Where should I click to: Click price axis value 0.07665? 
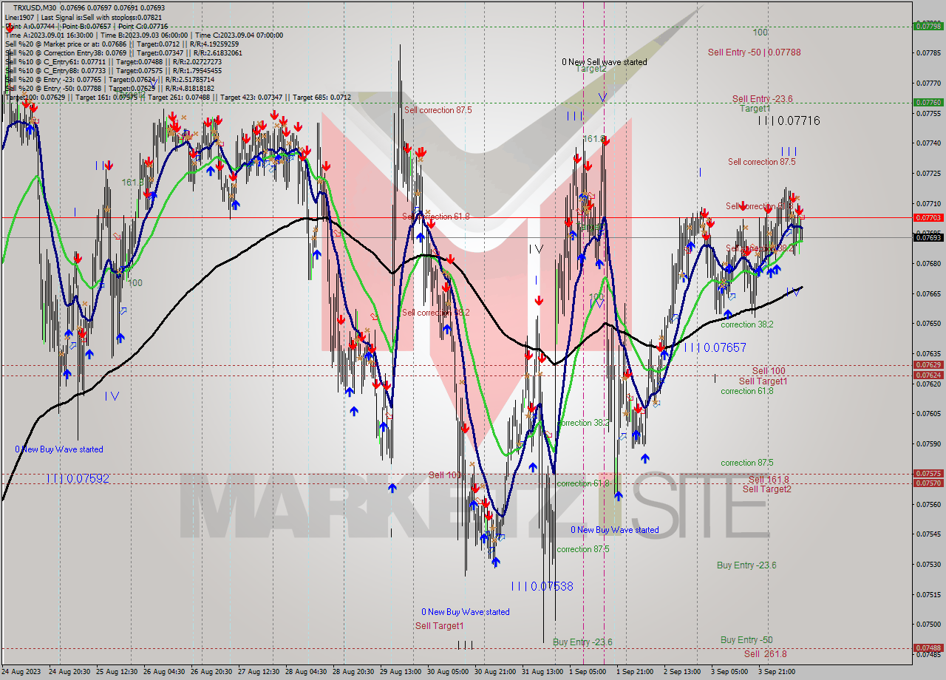pyautogui.click(x=928, y=293)
